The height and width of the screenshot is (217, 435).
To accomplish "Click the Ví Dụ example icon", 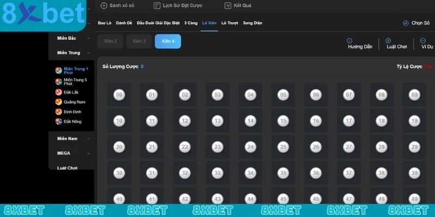I will click(422, 41).
